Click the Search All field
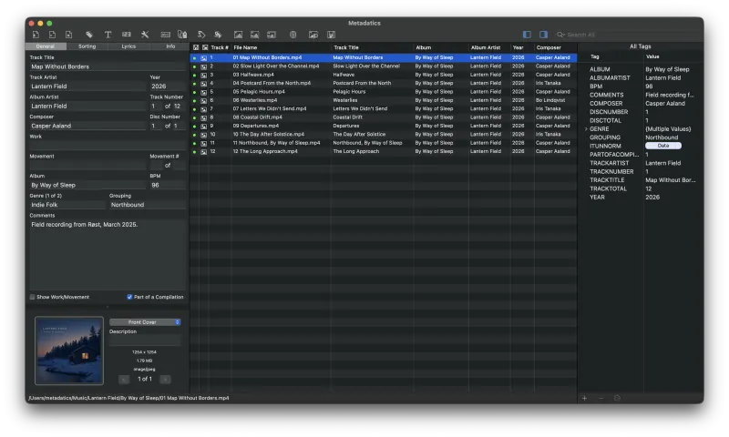The height and width of the screenshot is (437, 729). click(x=628, y=35)
